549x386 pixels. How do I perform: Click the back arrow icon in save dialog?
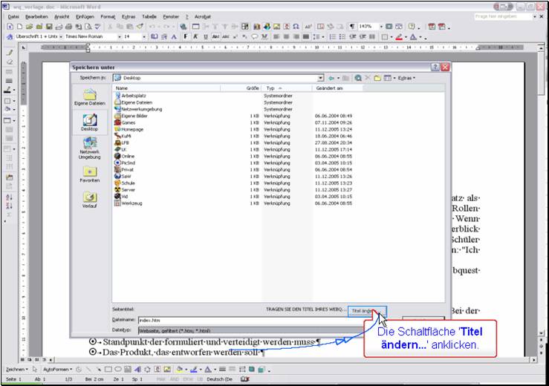(331, 77)
